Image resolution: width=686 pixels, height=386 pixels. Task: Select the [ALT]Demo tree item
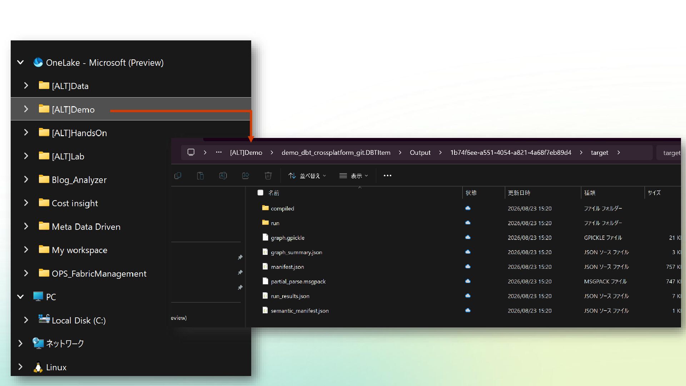(x=131, y=109)
